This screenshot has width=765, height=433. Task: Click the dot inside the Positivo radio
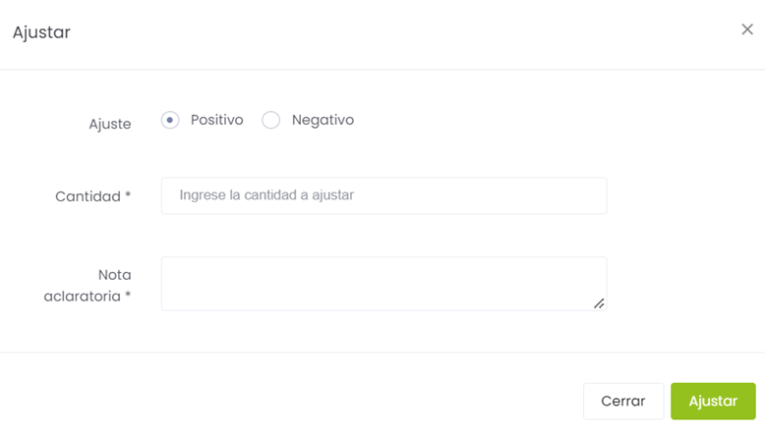pyautogui.click(x=170, y=120)
